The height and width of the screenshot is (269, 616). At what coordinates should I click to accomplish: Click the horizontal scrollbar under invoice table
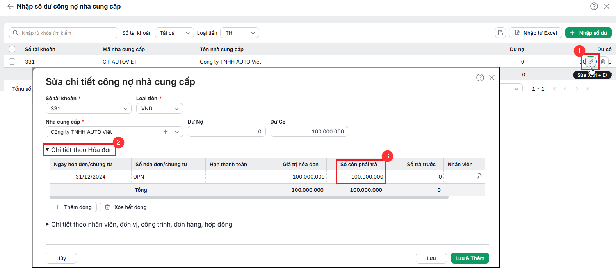(x=249, y=197)
